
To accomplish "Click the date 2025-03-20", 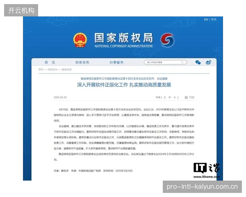I will coord(60,97).
